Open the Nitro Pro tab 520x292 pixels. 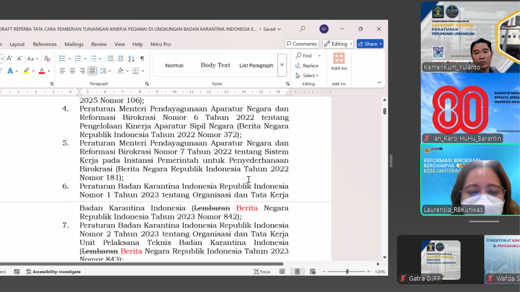click(x=161, y=44)
